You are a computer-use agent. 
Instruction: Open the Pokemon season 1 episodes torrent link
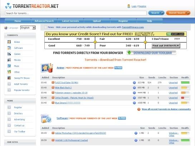[71, 93]
